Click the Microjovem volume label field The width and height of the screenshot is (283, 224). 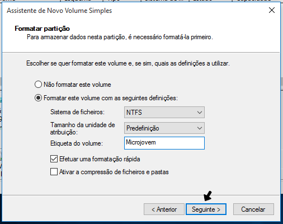[x=164, y=143]
